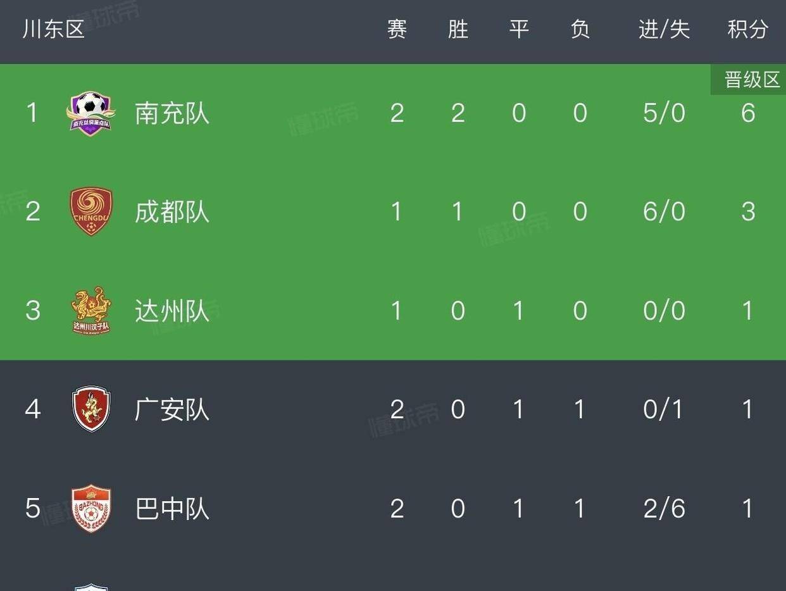Select the 成都队 team name
786x591 pixels.
coord(172,211)
